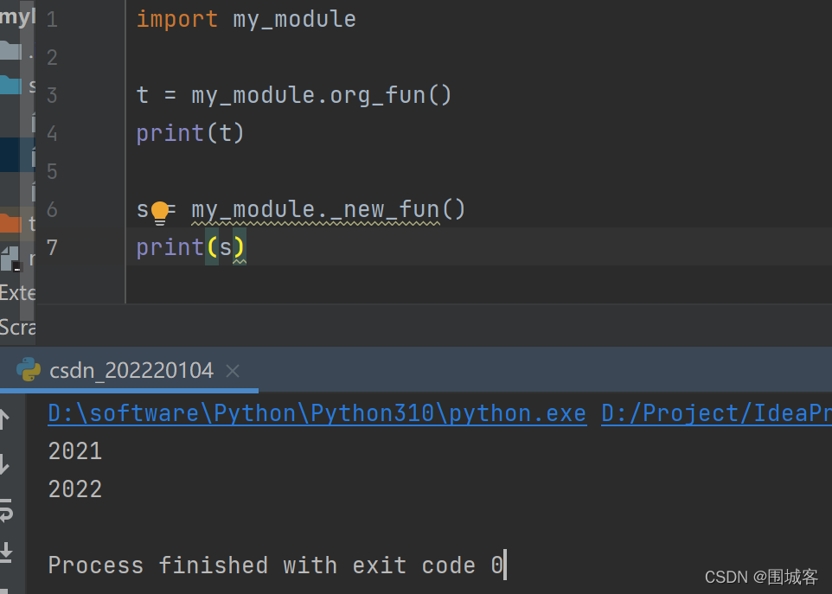Image resolution: width=832 pixels, height=594 pixels.
Task: Click the 2022 output line in console
Action: click(x=75, y=489)
